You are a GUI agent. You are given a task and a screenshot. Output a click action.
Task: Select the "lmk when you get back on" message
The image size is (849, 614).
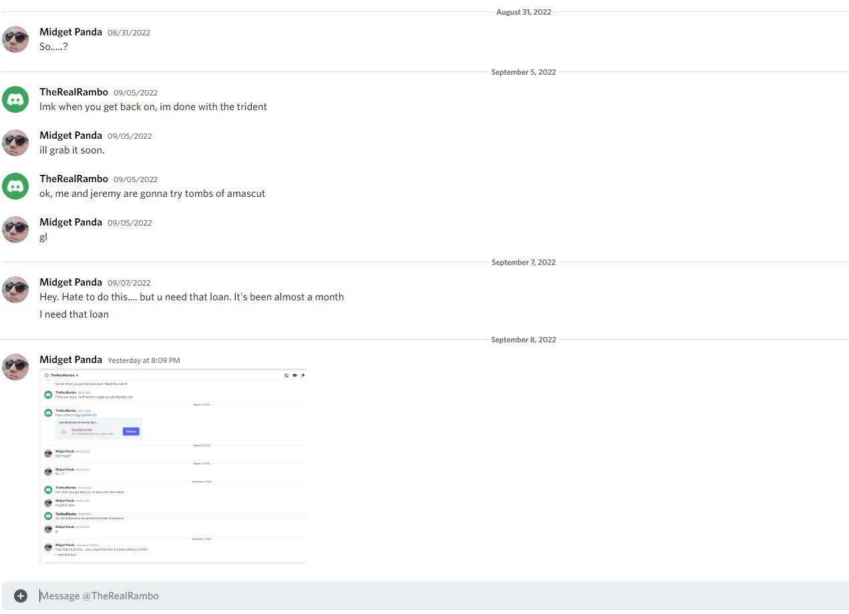click(153, 107)
